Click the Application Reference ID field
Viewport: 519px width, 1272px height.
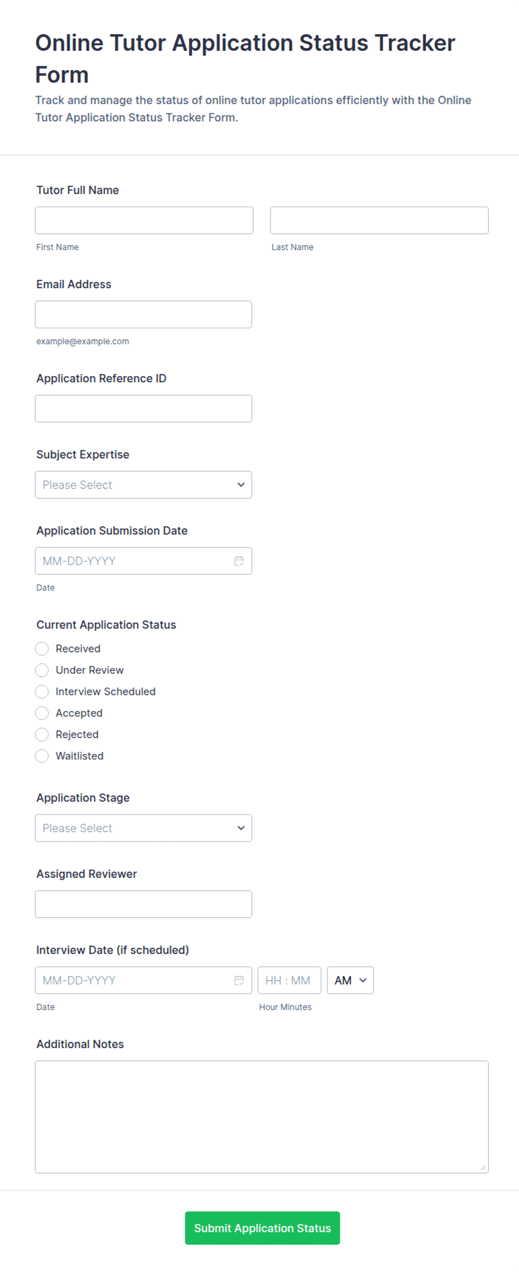coord(143,409)
